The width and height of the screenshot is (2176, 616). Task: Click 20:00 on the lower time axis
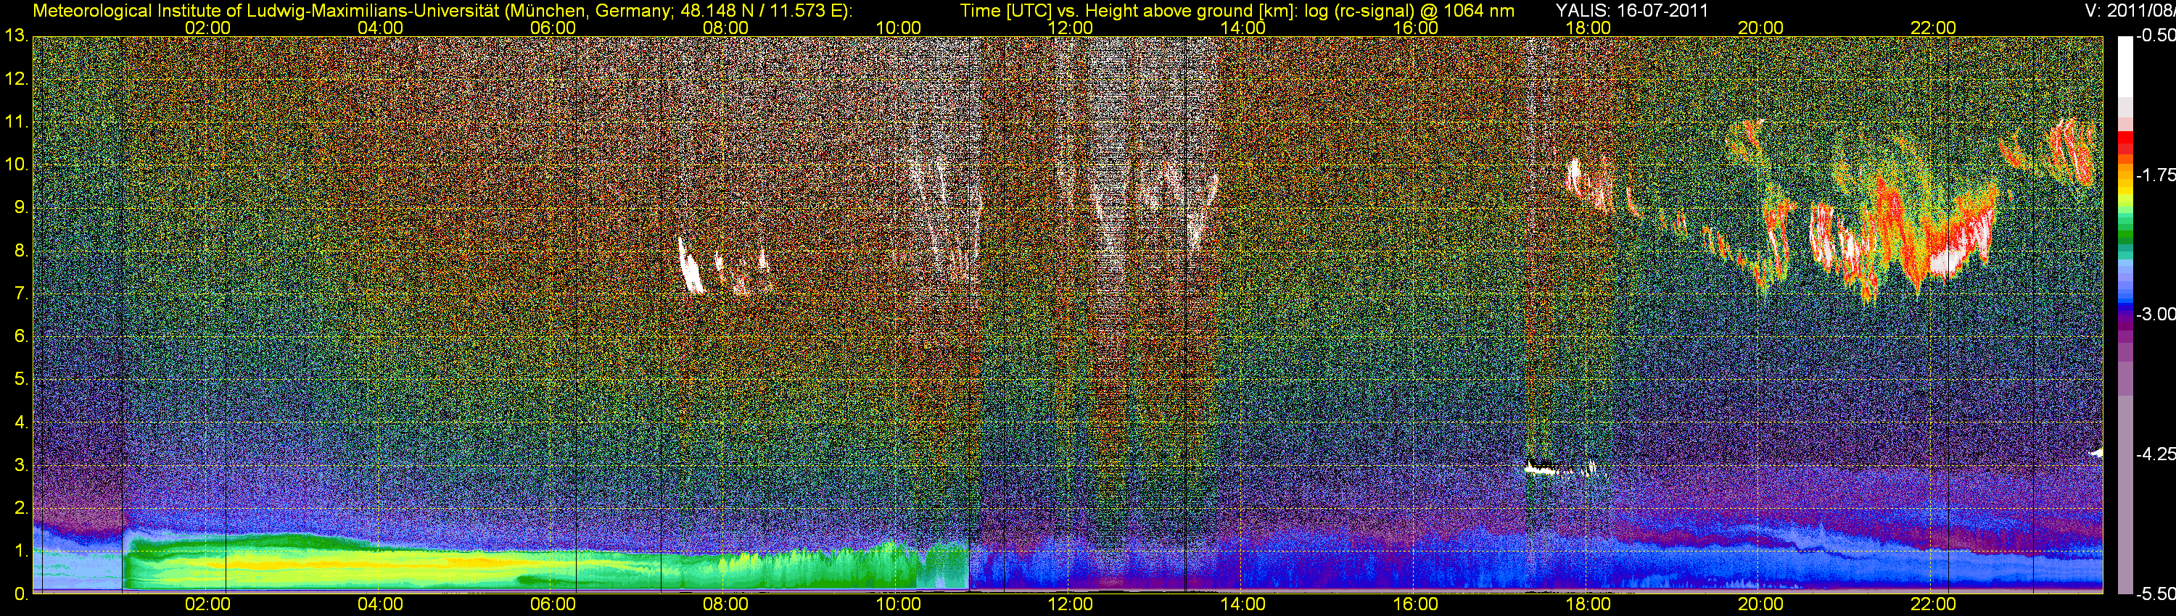coord(1760,604)
